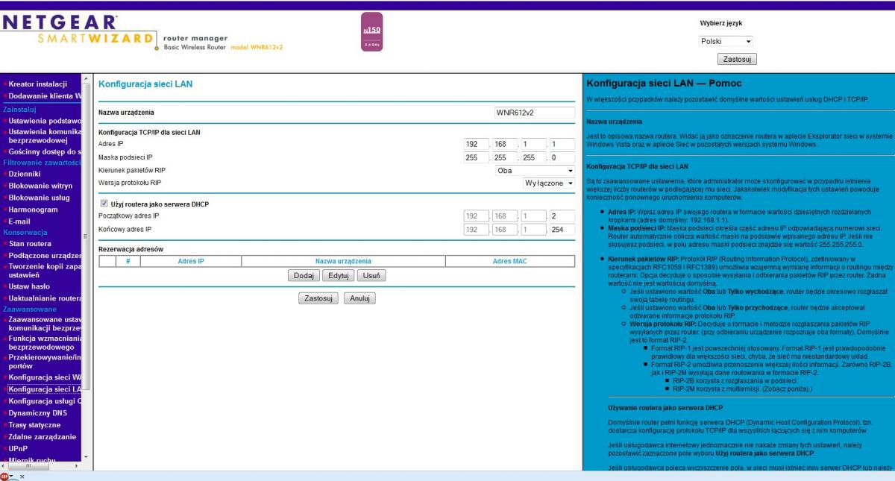The height and width of the screenshot is (481, 895).
Task: Select 'Gościnny dostęp' in the sidebar
Action: (x=44, y=152)
